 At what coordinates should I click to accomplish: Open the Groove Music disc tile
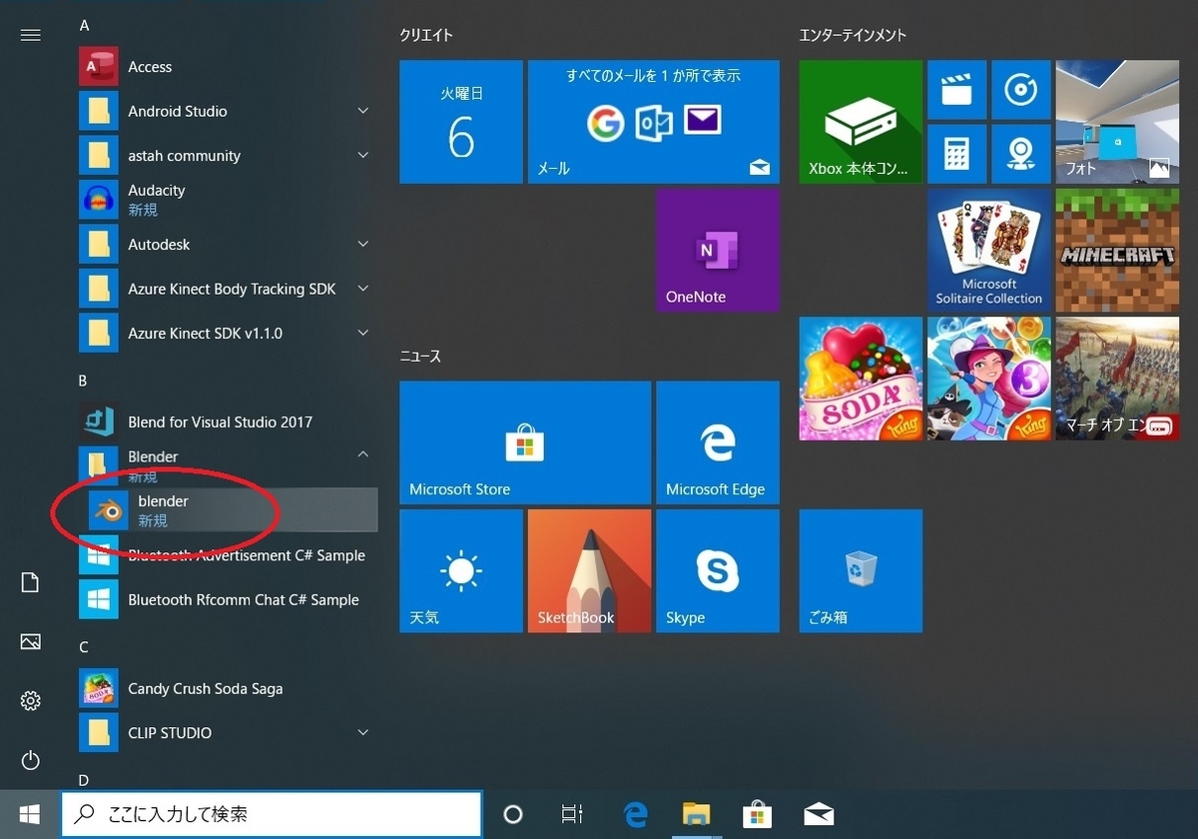click(1020, 90)
